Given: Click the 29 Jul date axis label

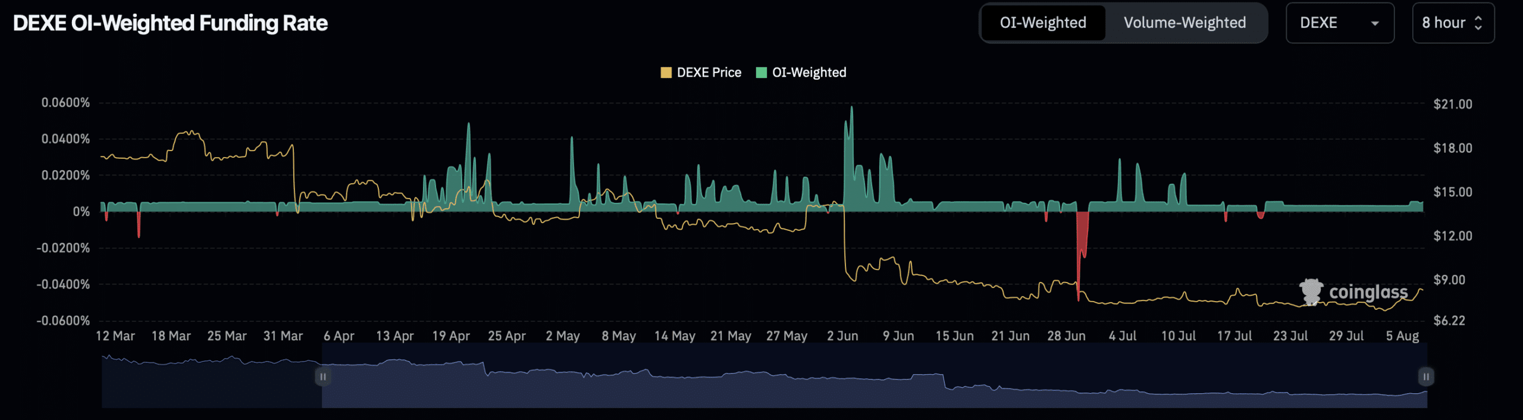Looking at the screenshot, I should tap(1346, 336).
